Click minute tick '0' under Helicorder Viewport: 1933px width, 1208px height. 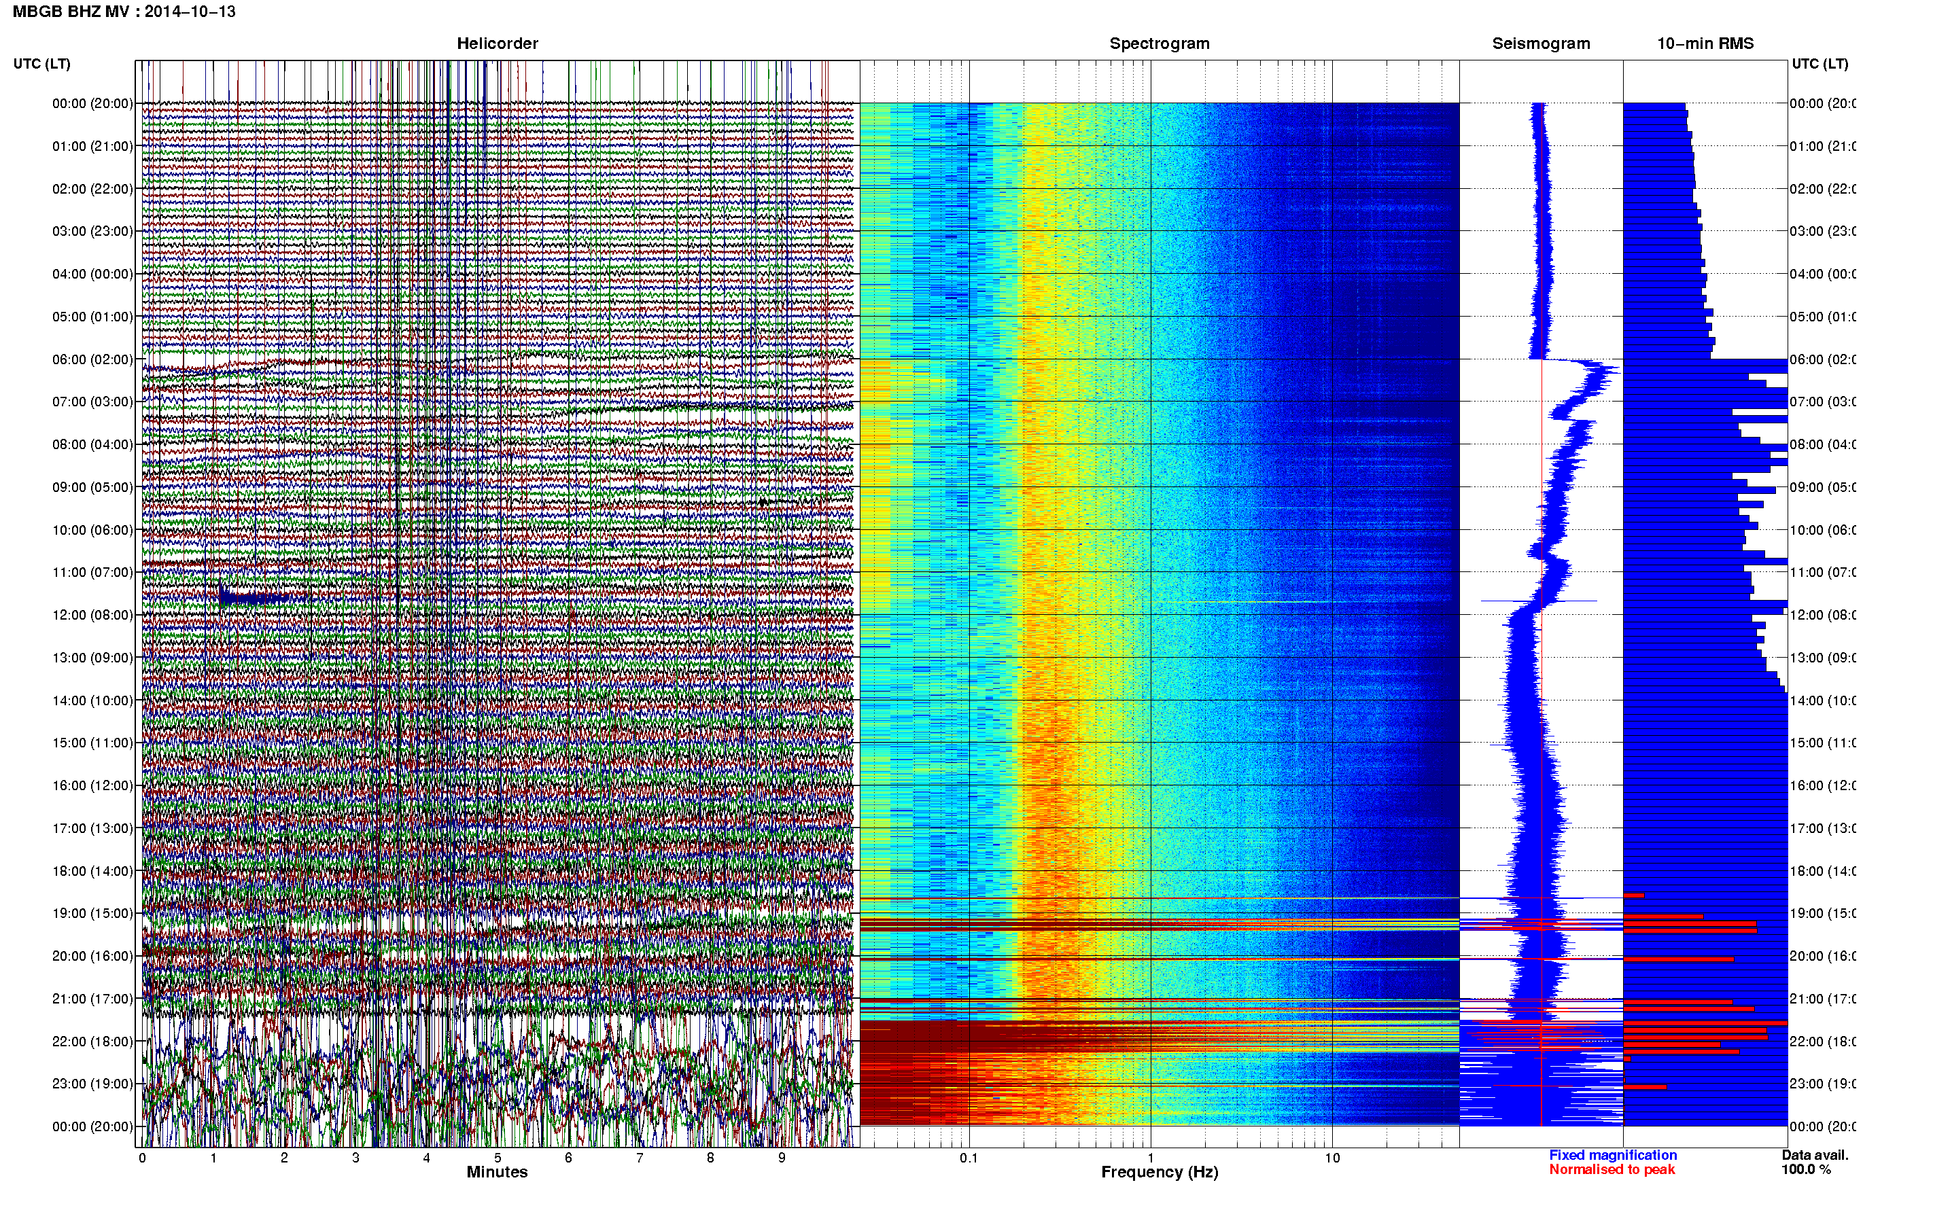click(x=142, y=1158)
